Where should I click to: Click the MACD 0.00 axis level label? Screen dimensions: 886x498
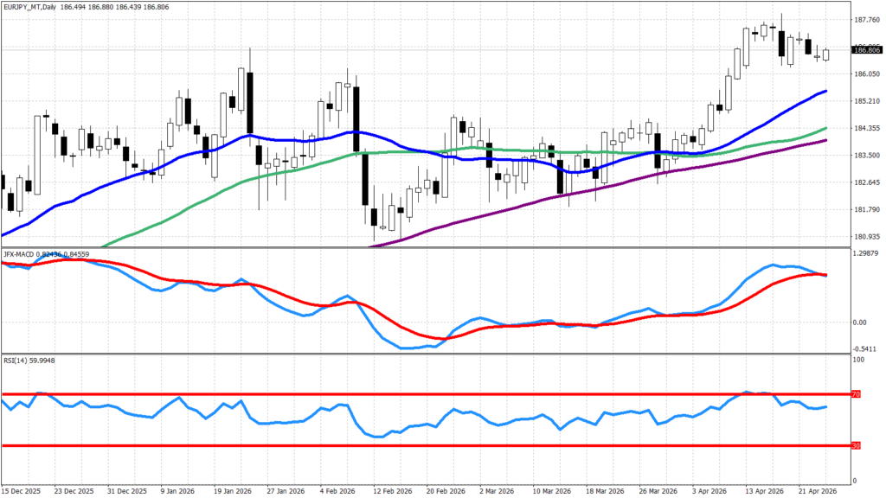860,322
